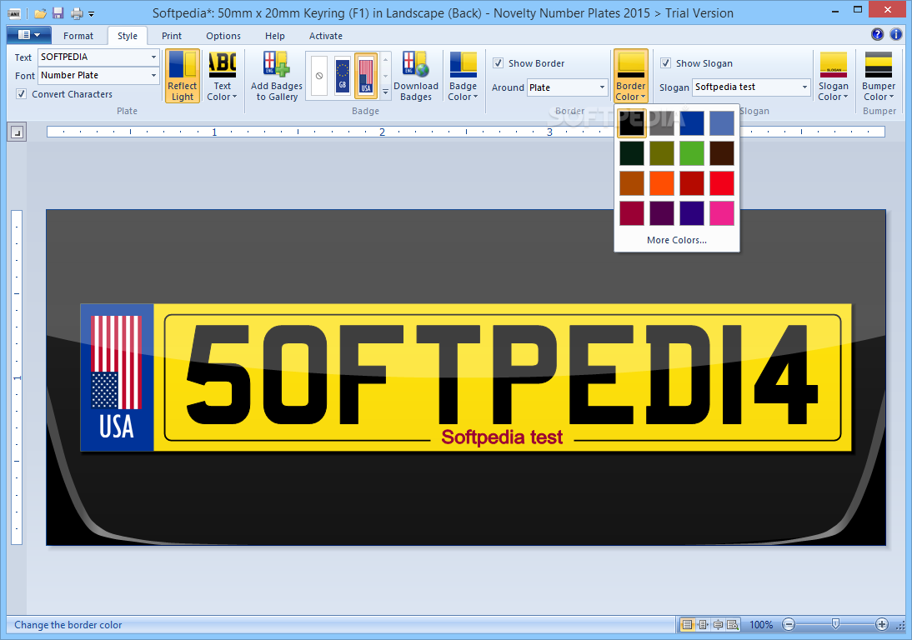Viewport: 912px width, 640px height.
Task: Expand the quick access toolbar customize arrow
Action: pos(92,13)
